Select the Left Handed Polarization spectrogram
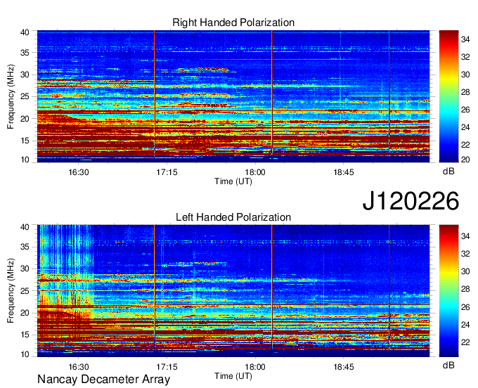478x388 pixels. click(233, 291)
